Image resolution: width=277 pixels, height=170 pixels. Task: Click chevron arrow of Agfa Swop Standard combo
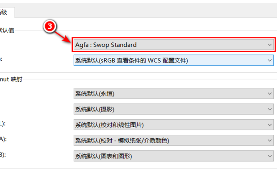pyautogui.click(x=269, y=45)
